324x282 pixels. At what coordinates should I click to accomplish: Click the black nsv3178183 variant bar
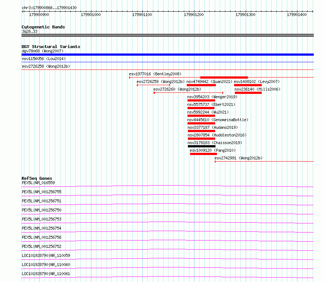pos(202,146)
